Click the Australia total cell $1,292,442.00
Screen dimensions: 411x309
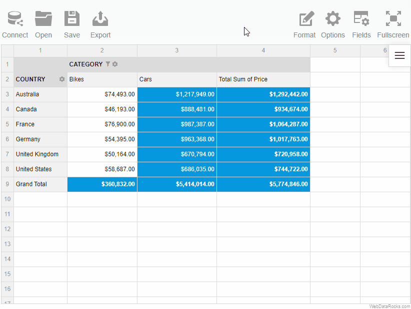263,94
